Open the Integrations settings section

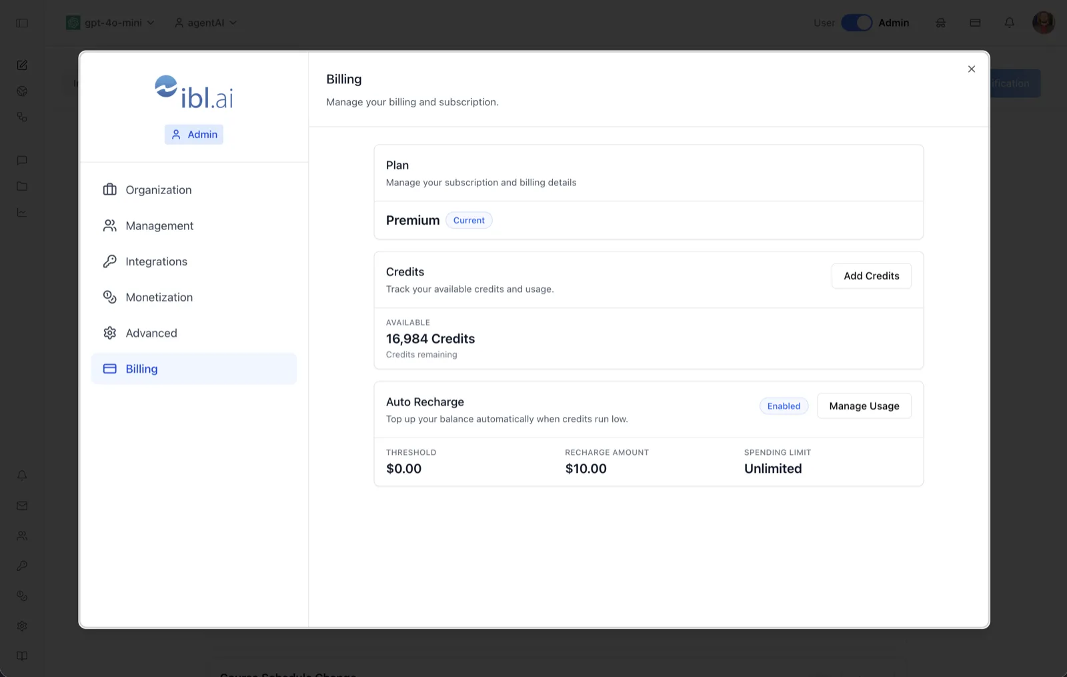click(x=193, y=261)
